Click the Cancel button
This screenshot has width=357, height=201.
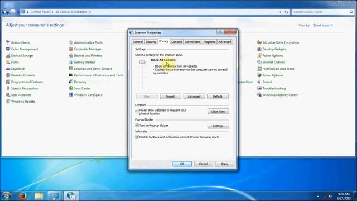(203, 164)
